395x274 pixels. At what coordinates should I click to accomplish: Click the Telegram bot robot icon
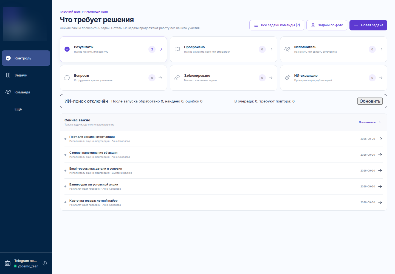click(x=8, y=263)
